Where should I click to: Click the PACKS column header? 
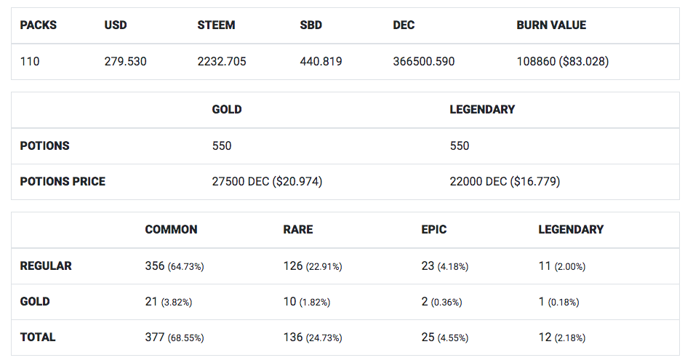[39, 25]
